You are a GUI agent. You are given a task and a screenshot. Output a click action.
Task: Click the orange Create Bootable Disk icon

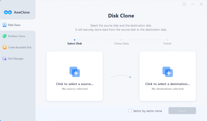click(4, 47)
